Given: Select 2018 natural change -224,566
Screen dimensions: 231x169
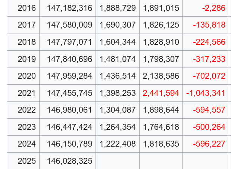Looking at the screenshot, I should pyautogui.click(x=209, y=42).
